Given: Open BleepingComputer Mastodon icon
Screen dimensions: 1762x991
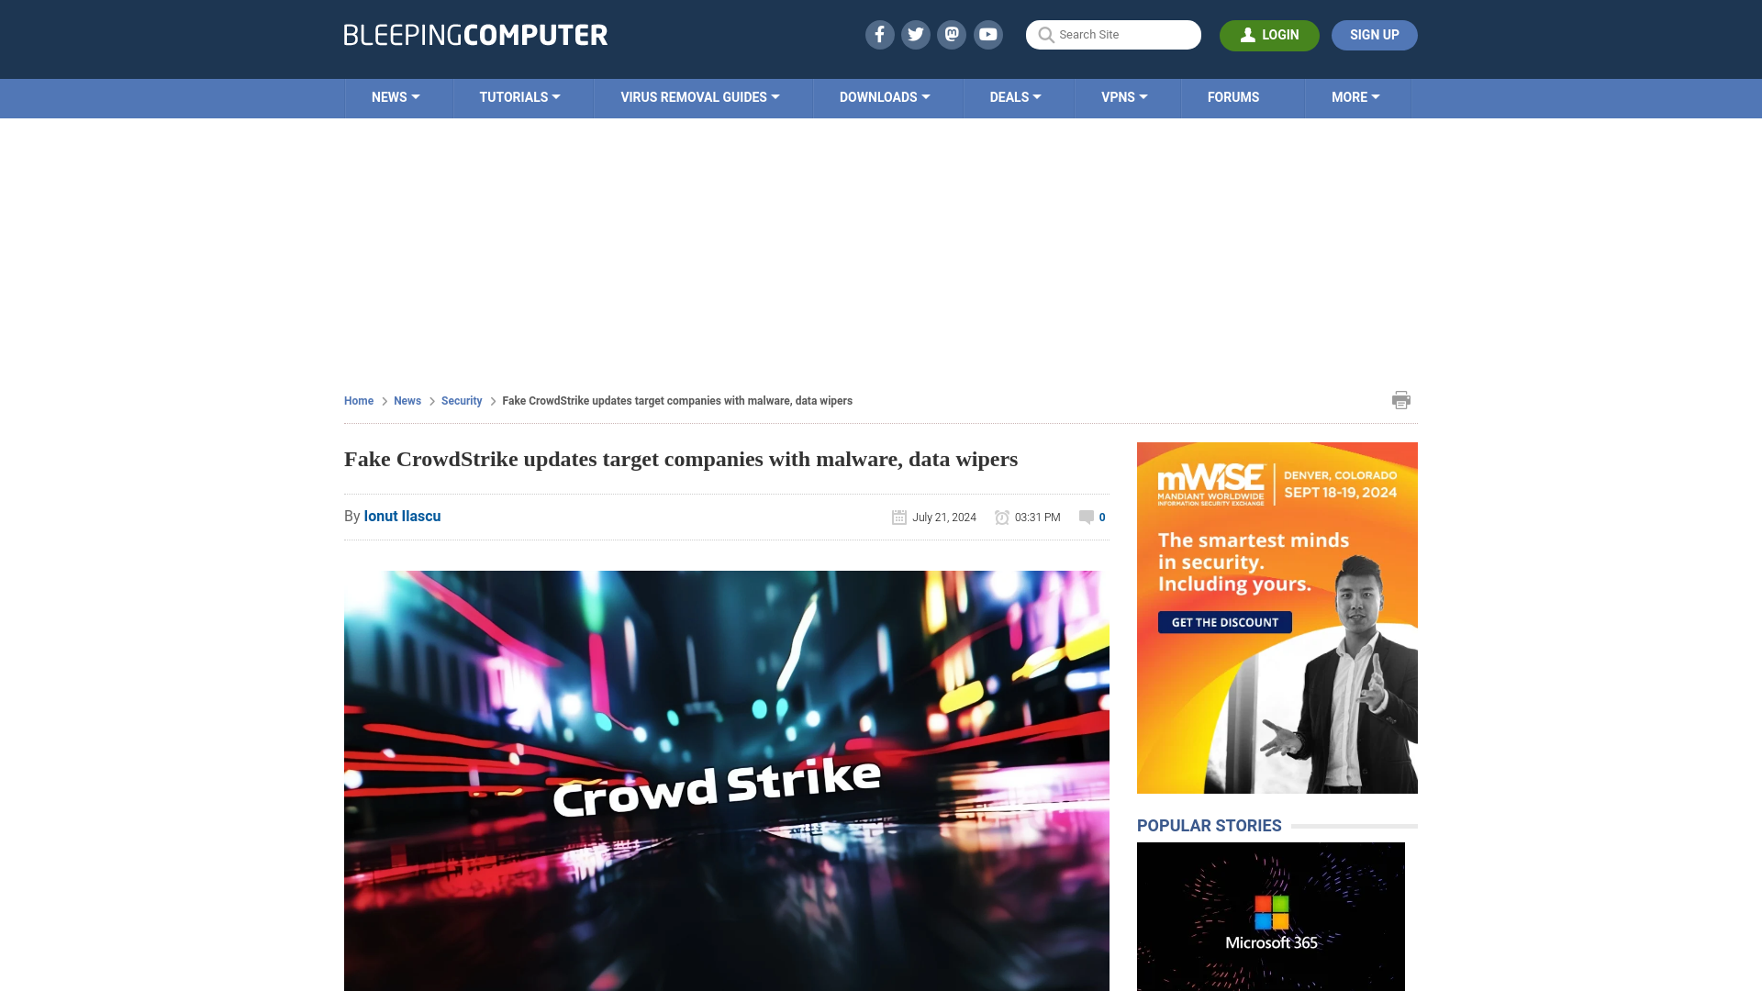Looking at the screenshot, I should (x=952, y=35).
